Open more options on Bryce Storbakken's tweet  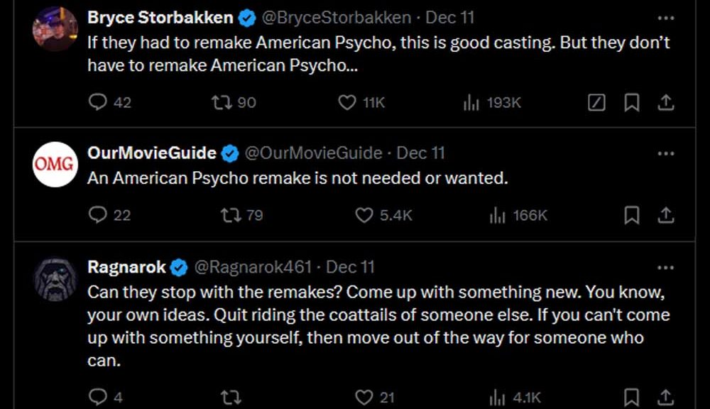pos(665,17)
